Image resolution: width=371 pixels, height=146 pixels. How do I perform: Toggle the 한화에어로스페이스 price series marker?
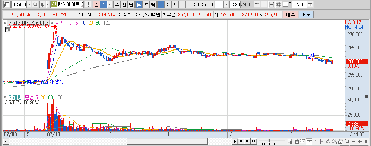pyautogui.click(x=6, y=23)
